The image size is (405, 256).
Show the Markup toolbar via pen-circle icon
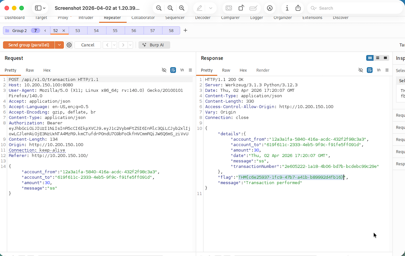270,8
